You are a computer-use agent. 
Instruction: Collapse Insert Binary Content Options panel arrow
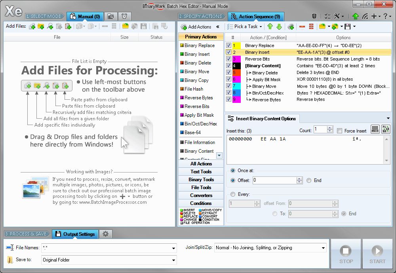pos(388,118)
